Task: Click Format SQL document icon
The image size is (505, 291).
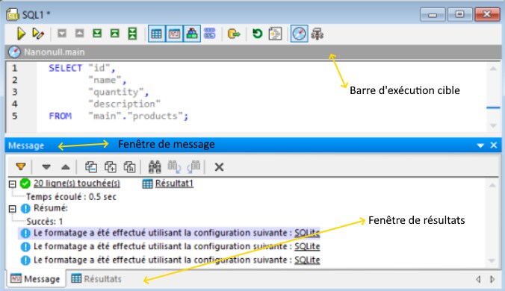Action: 276,34
